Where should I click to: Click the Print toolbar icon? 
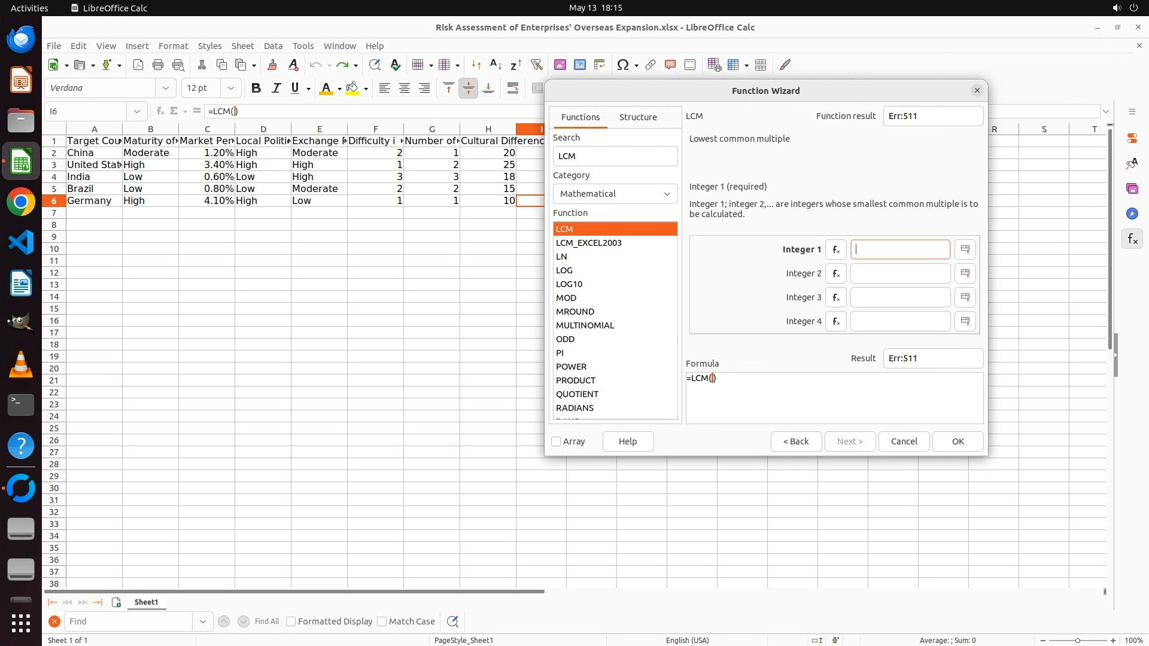pos(158,65)
